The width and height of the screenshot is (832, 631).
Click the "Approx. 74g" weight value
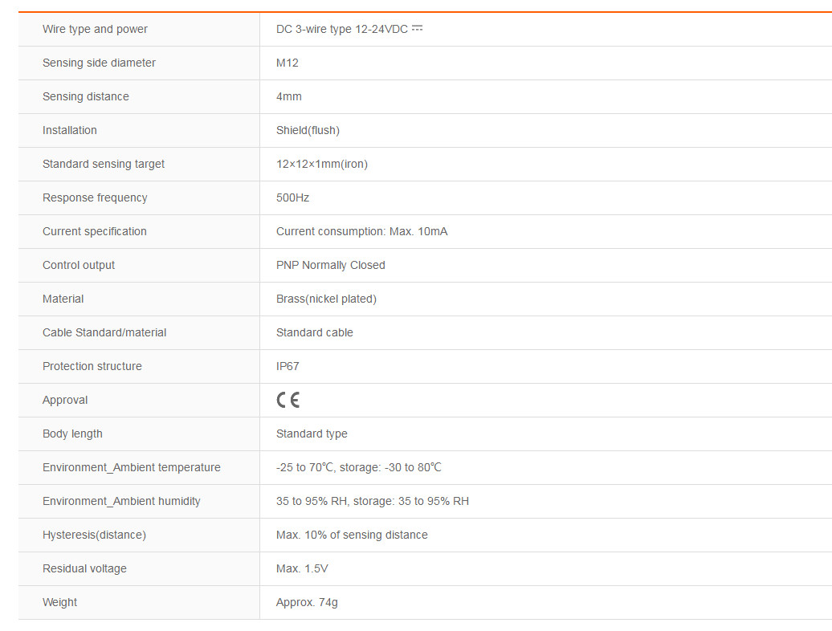(307, 602)
